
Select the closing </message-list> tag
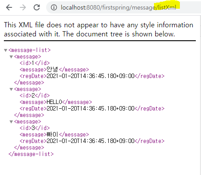31,154
